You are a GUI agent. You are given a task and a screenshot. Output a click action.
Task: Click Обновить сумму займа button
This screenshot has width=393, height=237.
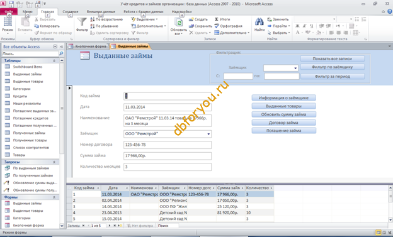point(283,114)
